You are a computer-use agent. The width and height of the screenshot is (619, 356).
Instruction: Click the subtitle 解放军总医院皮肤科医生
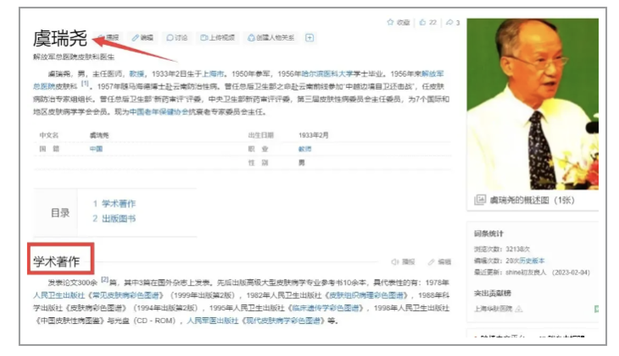pos(74,58)
